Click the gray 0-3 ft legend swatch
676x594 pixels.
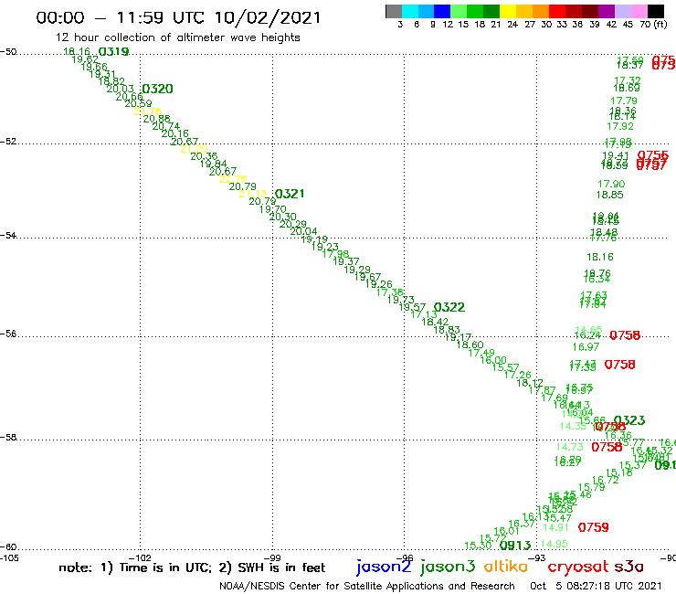tap(394, 11)
